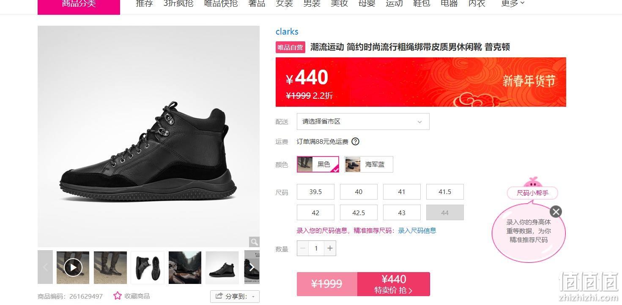
Task: Open the 请选择省市区 delivery dropdown
Action: click(x=363, y=121)
